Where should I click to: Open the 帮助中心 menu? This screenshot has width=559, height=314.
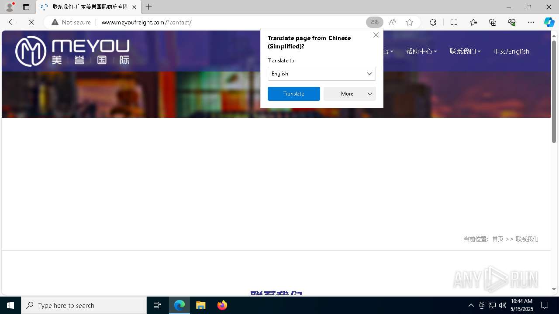pos(421,51)
